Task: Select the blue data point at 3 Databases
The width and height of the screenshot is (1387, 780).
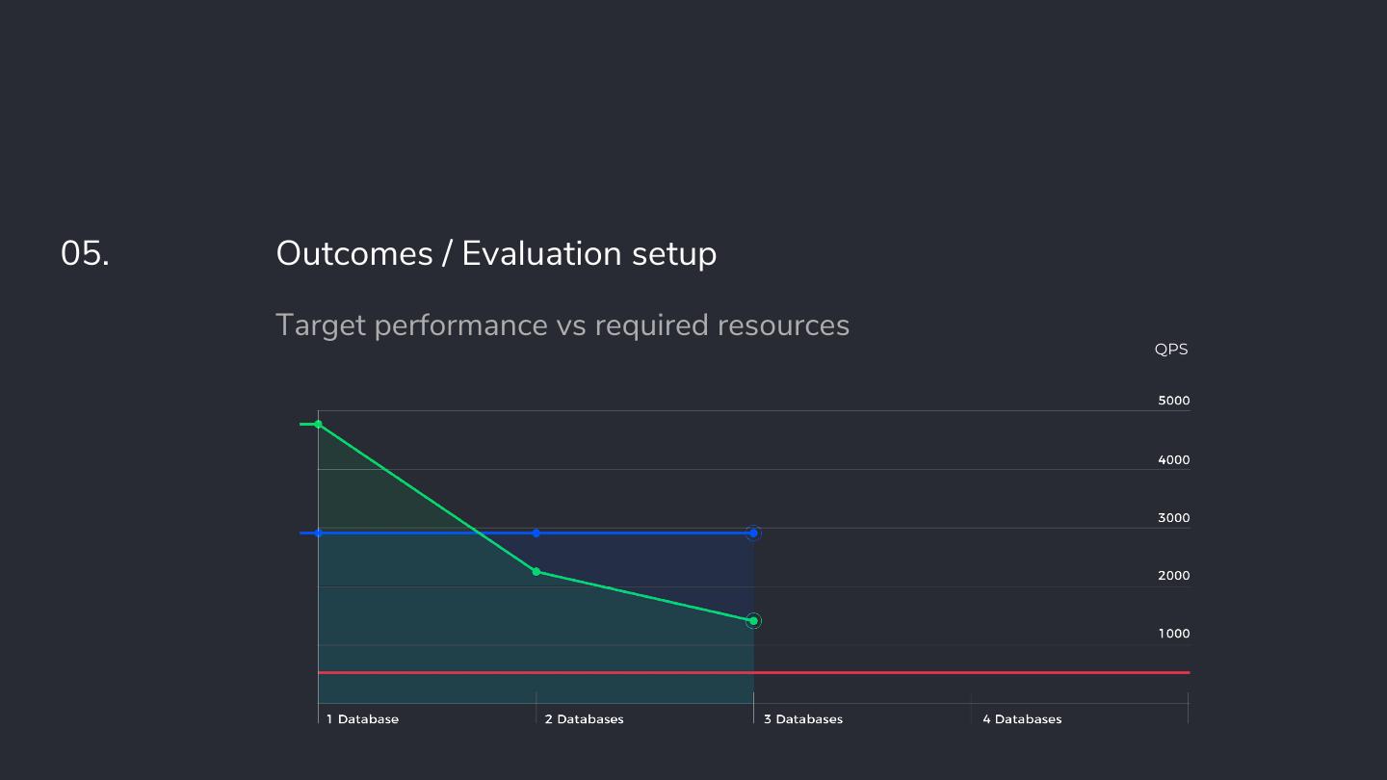Action: (x=753, y=533)
